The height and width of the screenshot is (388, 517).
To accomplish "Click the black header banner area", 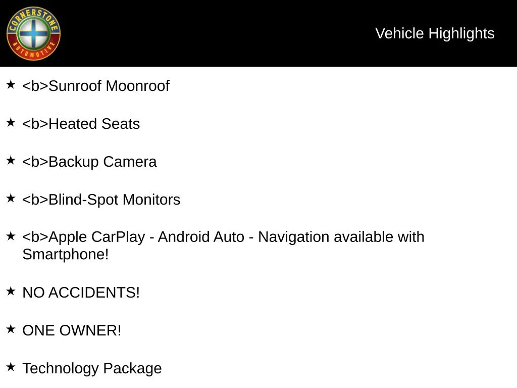I will coord(258,33).
